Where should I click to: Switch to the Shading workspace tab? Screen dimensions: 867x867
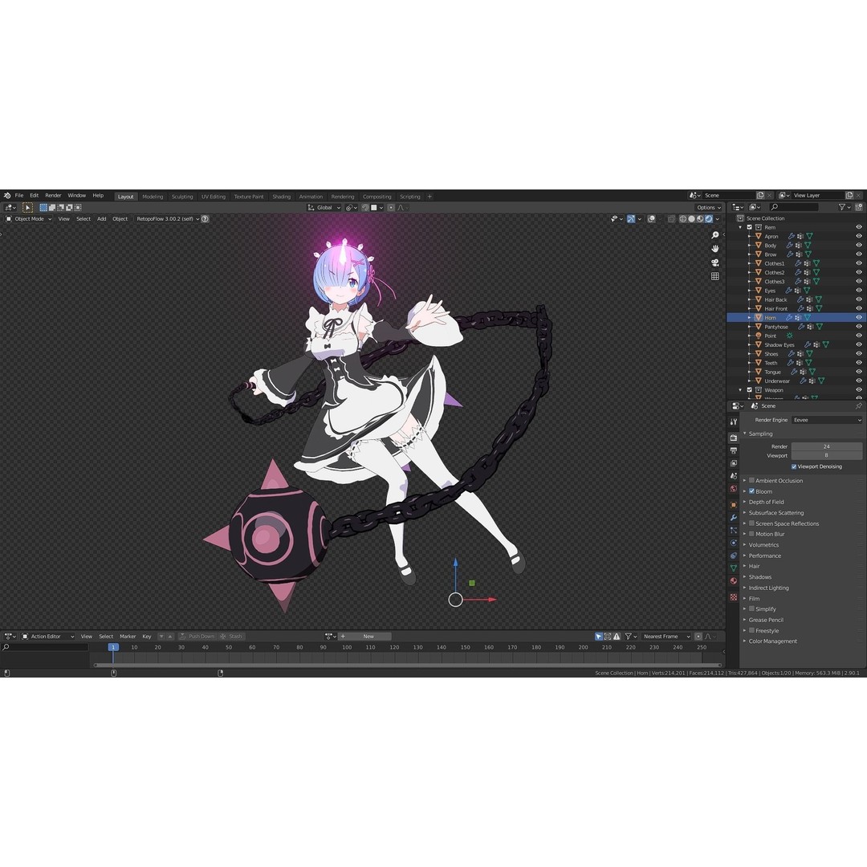(x=282, y=197)
